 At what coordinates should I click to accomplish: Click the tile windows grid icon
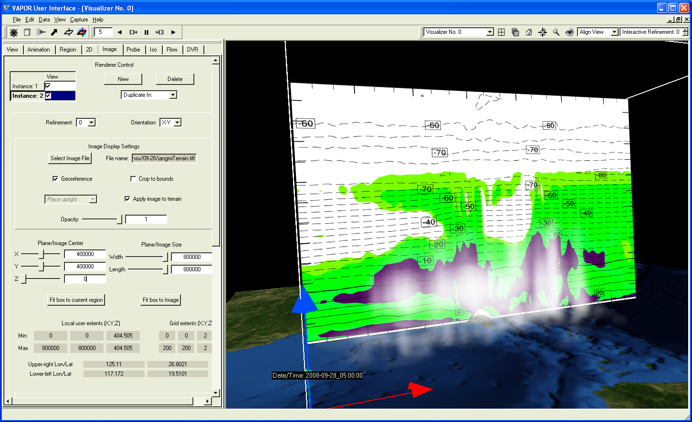pos(502,32)
